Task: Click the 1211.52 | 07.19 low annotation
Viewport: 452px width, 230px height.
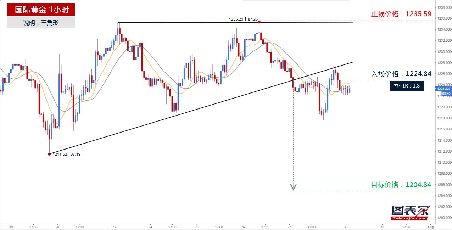Action: [67, 154]
